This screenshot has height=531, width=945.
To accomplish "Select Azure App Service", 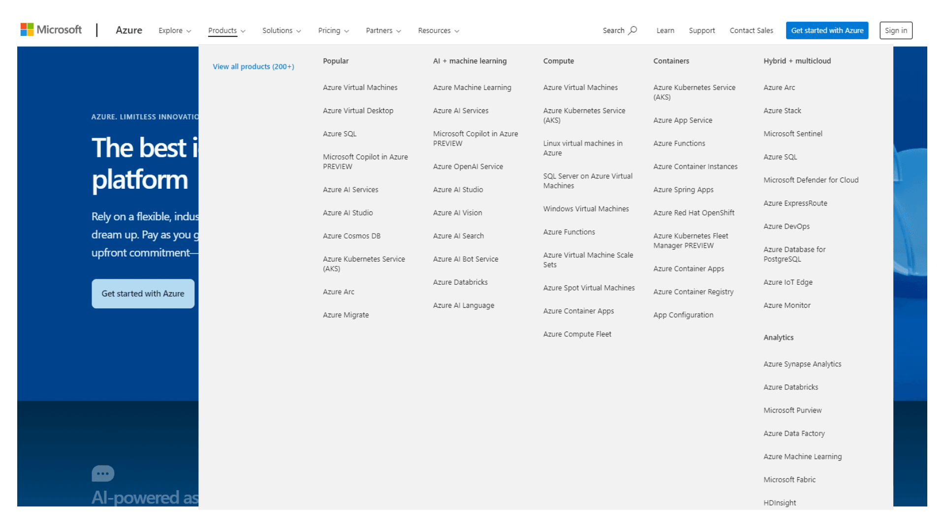I will pos(683,120).
